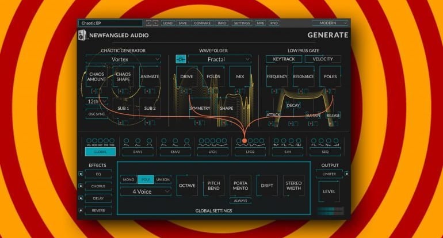Click the output LEVEL knob
The height and width of the screenshot is (238, 443).
(x=329, y=191)
